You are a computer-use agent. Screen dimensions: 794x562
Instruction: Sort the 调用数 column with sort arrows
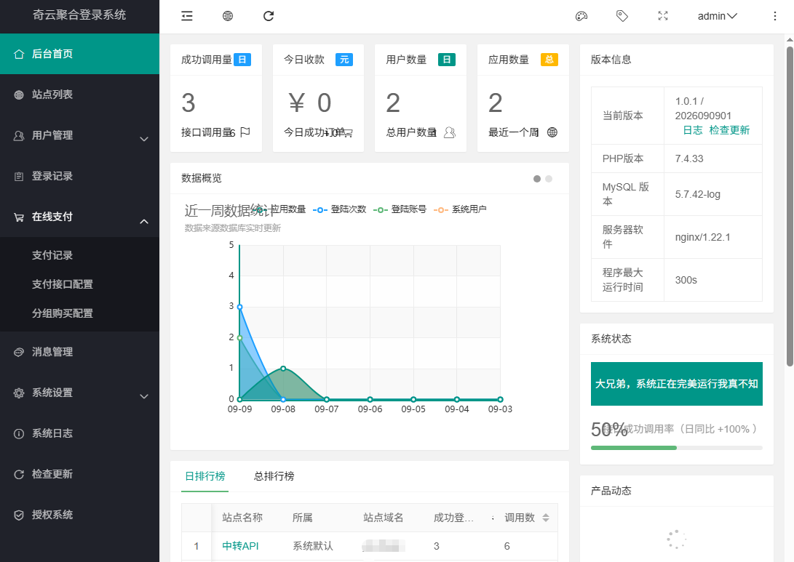[x=545, y=518]
